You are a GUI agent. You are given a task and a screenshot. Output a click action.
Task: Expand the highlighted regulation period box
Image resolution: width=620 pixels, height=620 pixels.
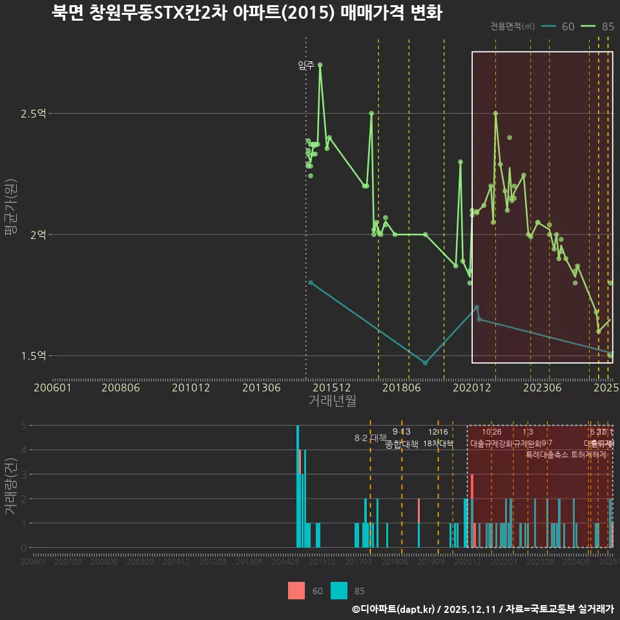click(x=542, y=207)
